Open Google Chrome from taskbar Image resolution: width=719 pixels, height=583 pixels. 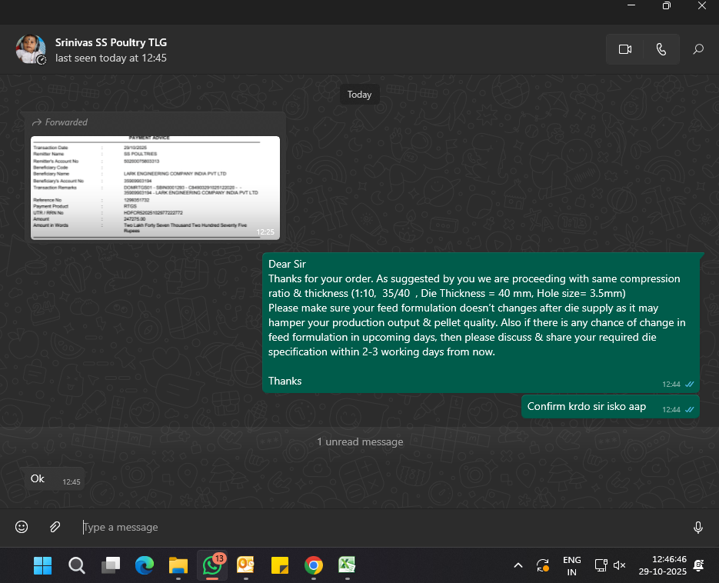tap(313, 566)
